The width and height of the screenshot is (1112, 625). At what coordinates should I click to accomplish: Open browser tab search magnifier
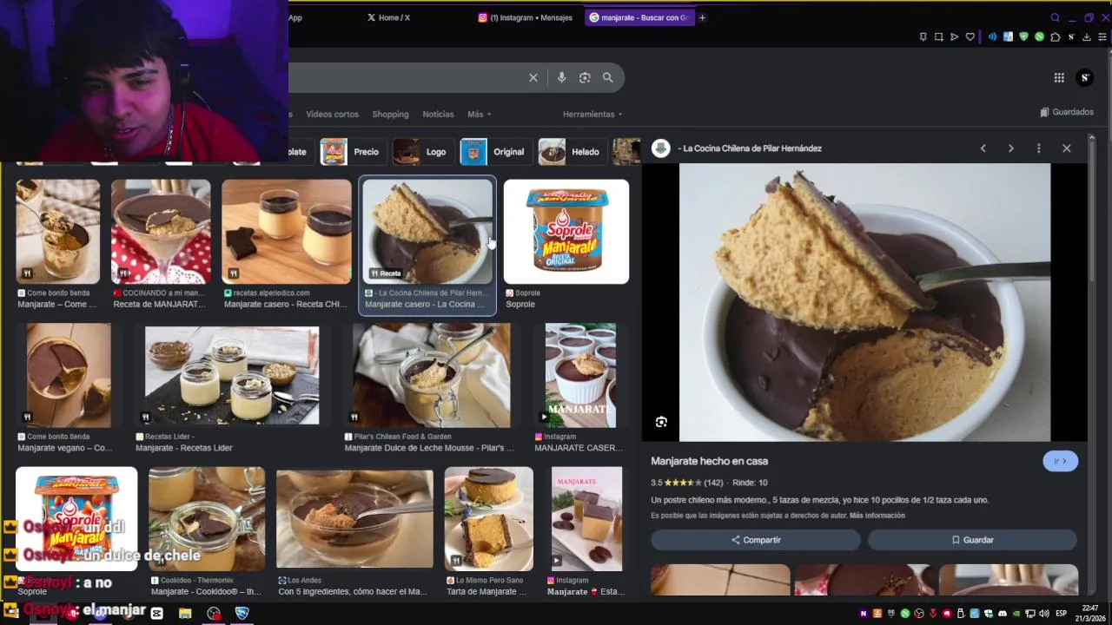1056,17
